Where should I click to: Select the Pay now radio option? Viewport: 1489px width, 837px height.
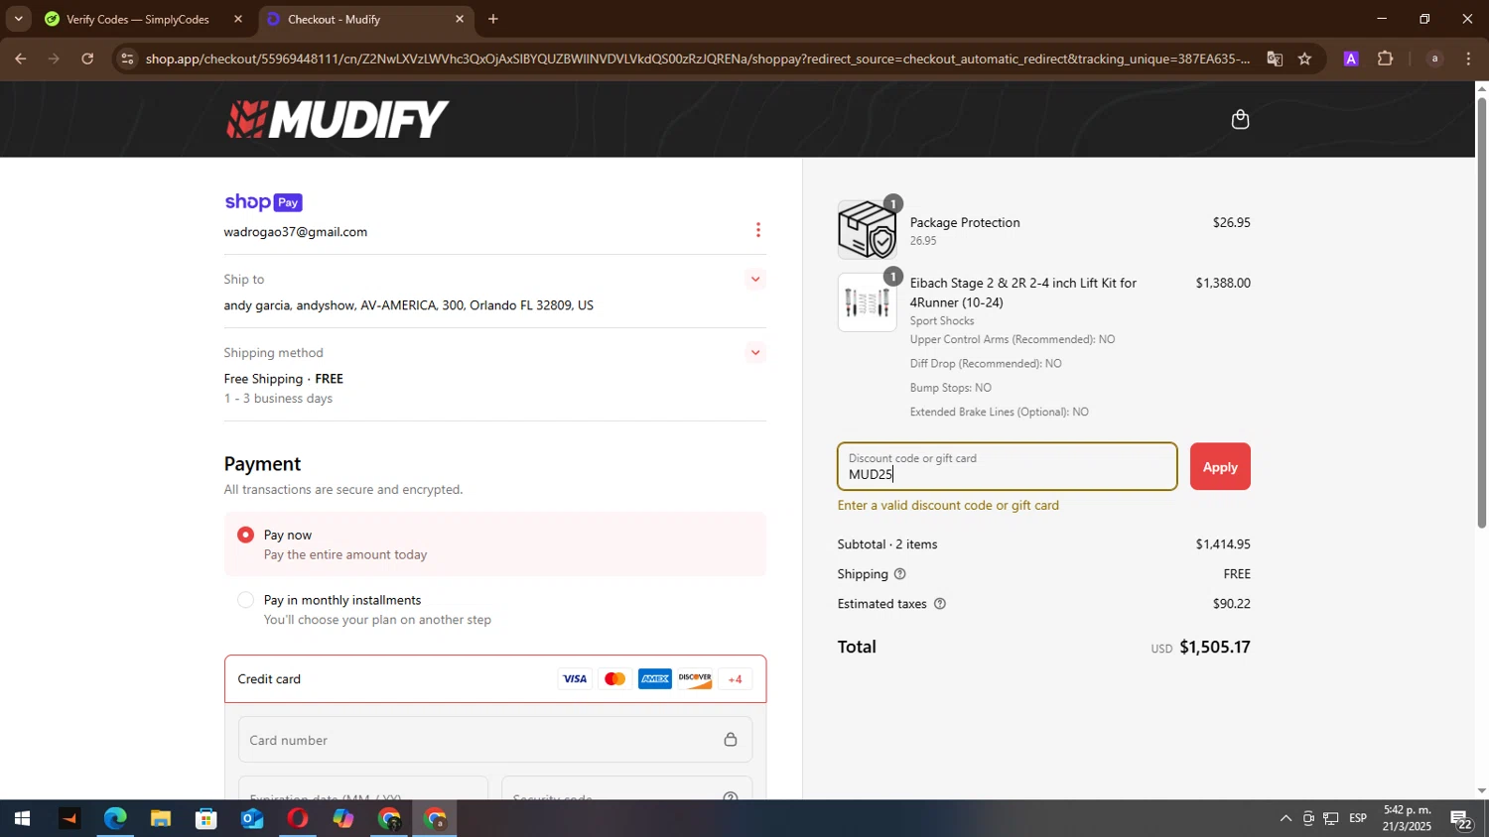245,535
